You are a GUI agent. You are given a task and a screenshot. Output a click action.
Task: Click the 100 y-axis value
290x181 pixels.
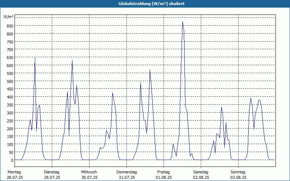pos(10,144)
